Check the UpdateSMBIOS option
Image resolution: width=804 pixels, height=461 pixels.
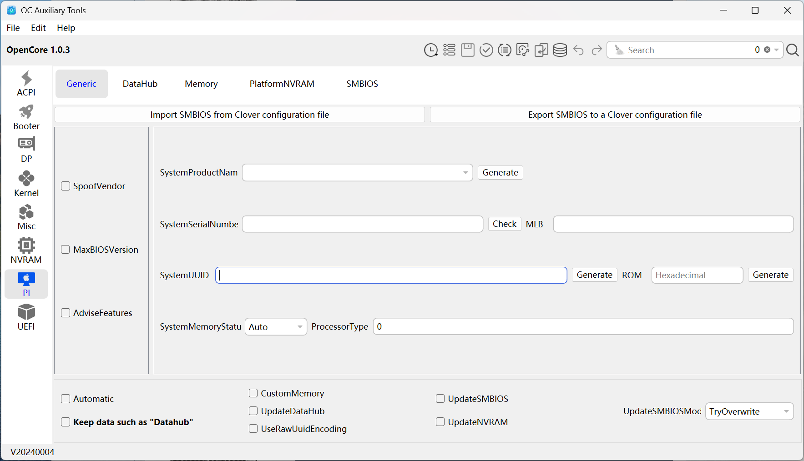tap(440, 399)
